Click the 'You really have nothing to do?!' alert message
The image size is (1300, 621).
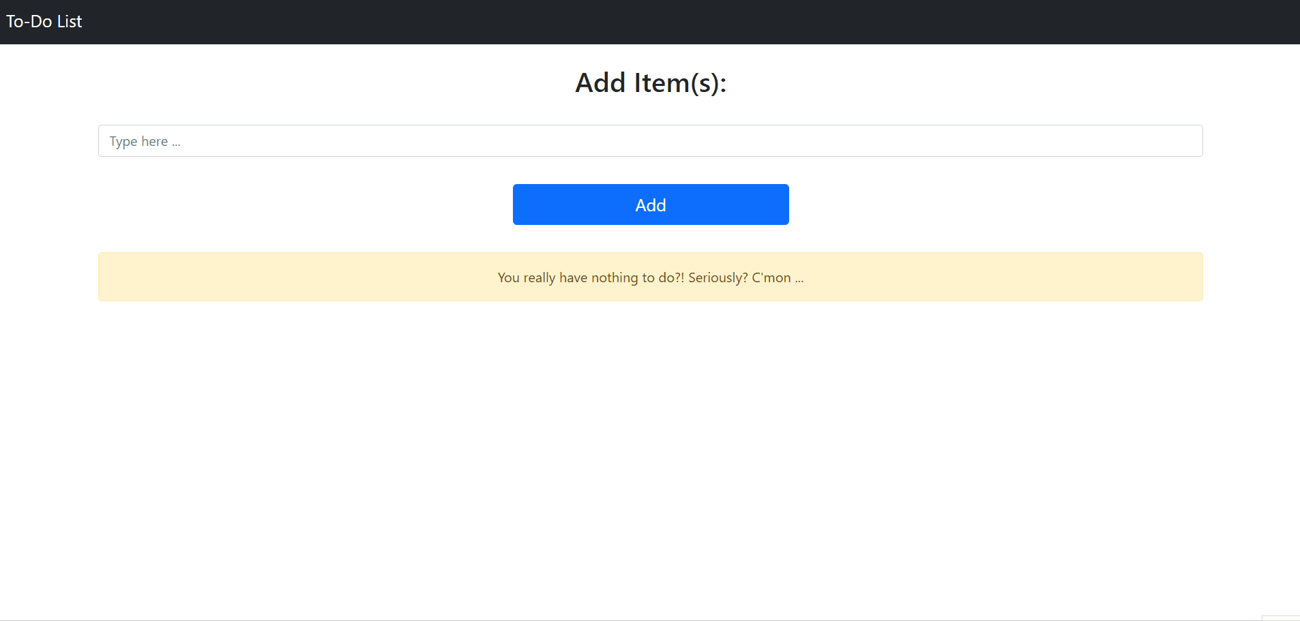point(650,277)
